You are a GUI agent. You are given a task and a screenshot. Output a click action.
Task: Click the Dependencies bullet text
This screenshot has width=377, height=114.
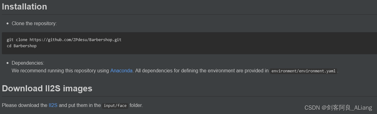(x=28, y=63)
